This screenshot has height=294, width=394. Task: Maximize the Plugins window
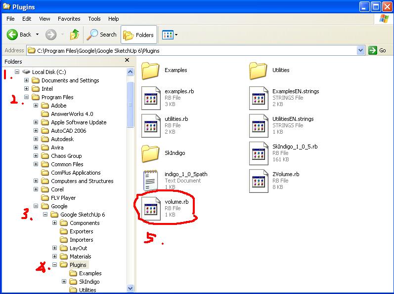point(376,7)
